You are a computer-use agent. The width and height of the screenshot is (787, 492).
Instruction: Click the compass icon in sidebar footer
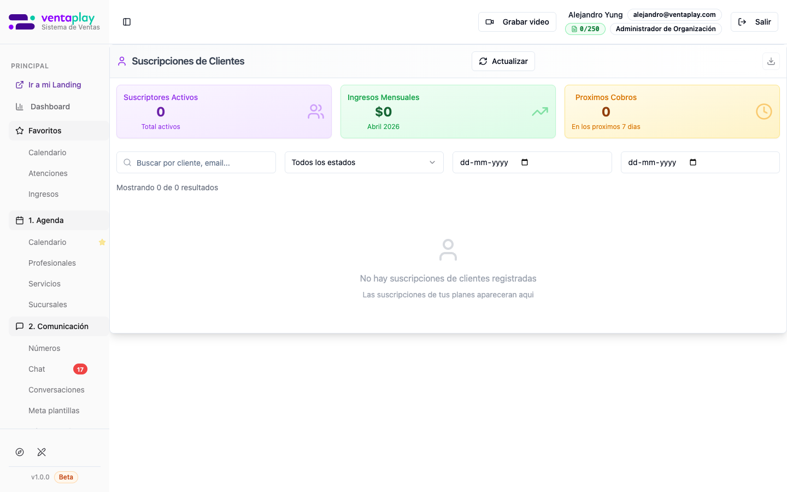pyautogui.click(x=20, y=452)
